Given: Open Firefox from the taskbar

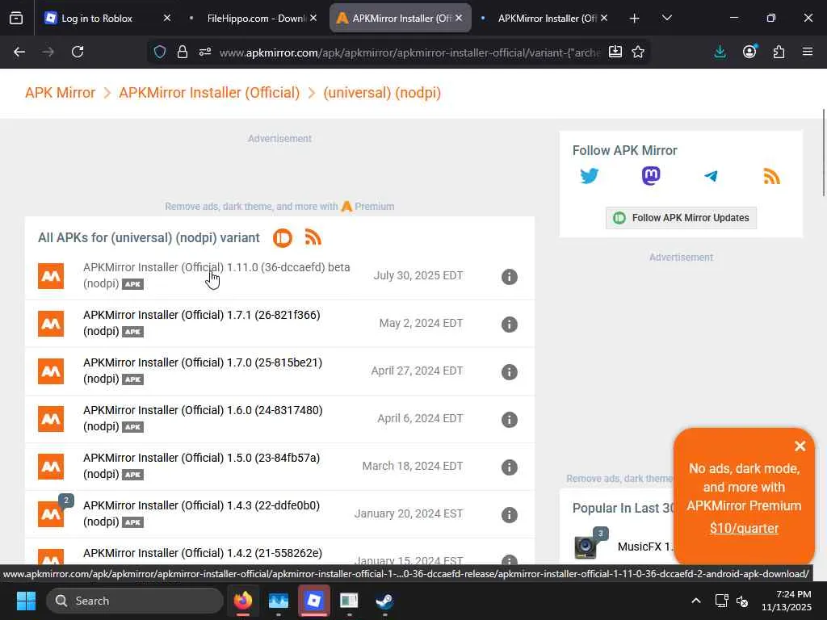Looking at the screenshot, I should click(242, 601).
